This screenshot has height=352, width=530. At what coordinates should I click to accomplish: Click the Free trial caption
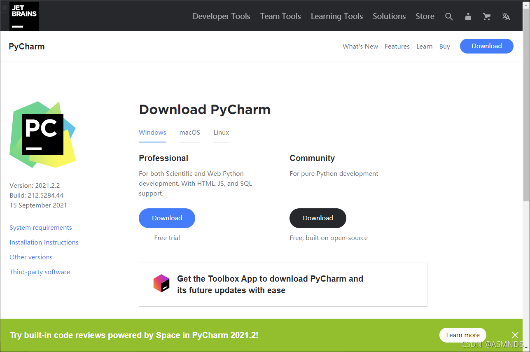[167, 238]
